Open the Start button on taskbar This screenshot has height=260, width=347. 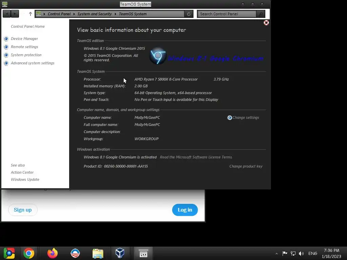9,253
